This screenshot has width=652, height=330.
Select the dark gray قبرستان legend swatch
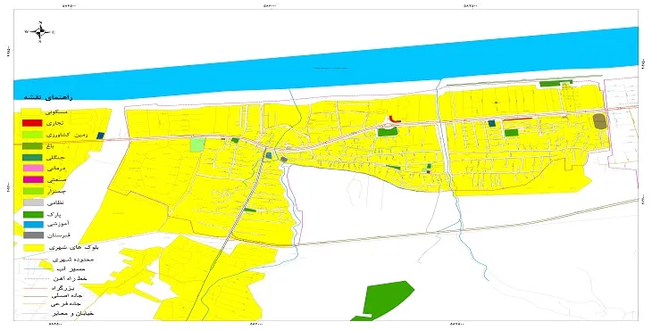click(33, 235)
